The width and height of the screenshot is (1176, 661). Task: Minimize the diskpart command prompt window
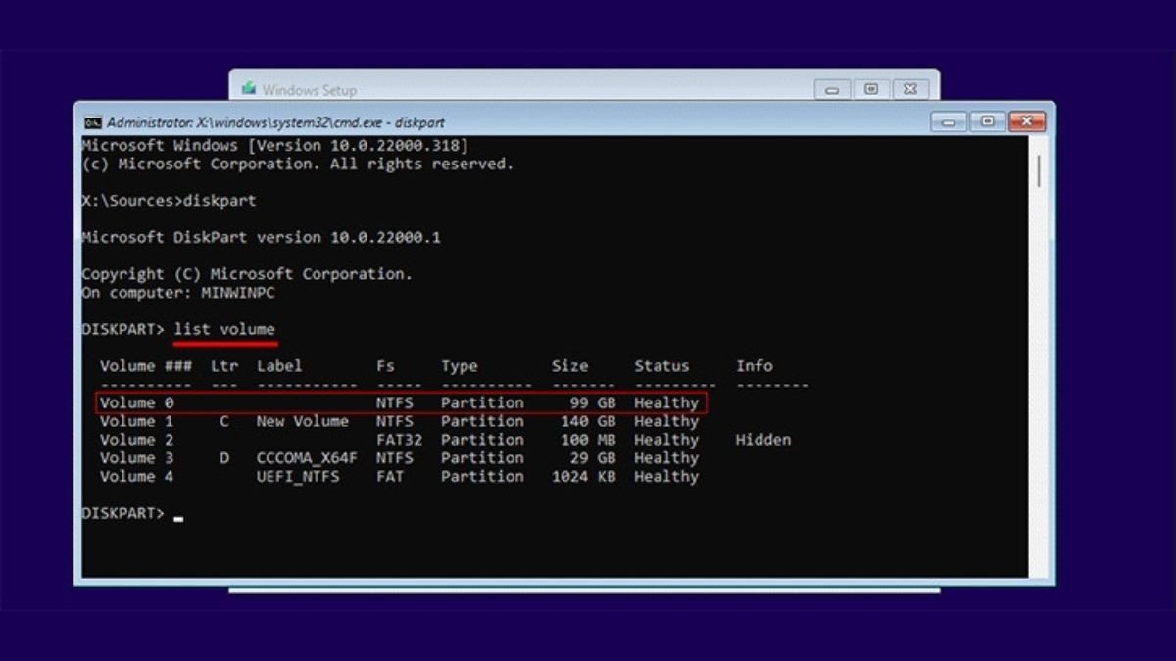[948, 122]
